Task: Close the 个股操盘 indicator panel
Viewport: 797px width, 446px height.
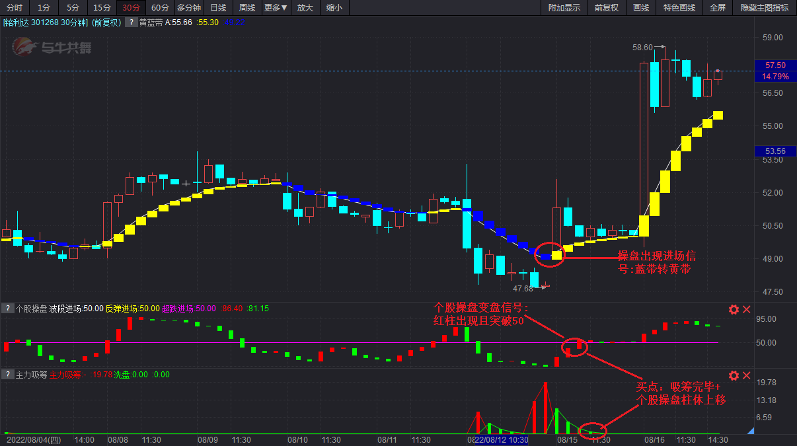Action: coord(747,309)
